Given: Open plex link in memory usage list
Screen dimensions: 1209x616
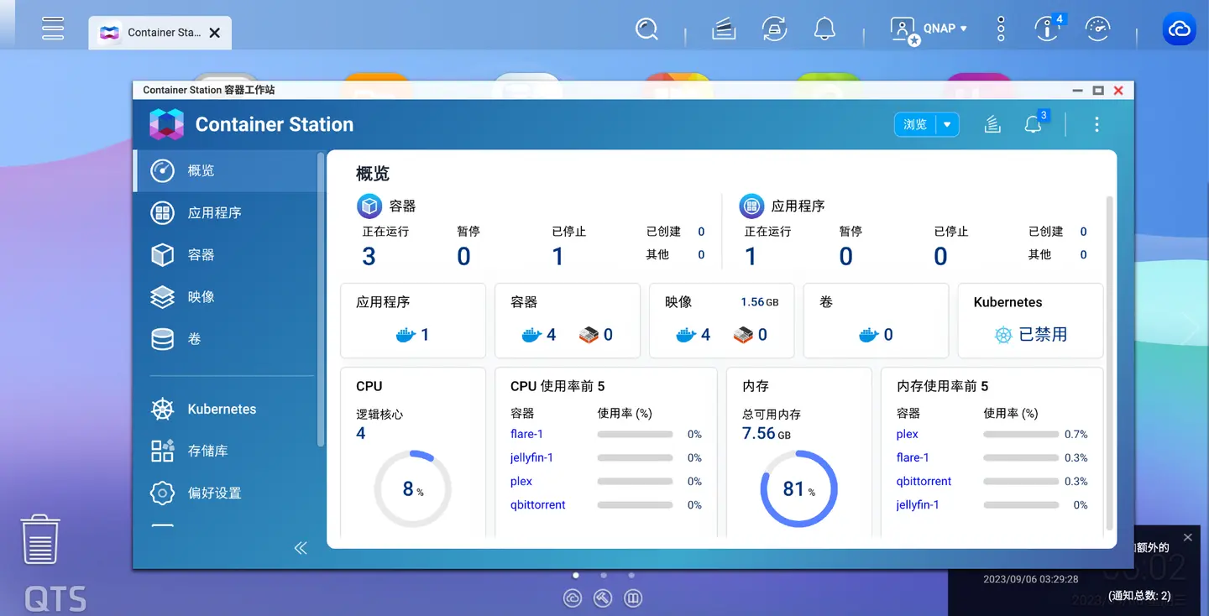Looking at the screenshot, I should click(x=908, y=434).
